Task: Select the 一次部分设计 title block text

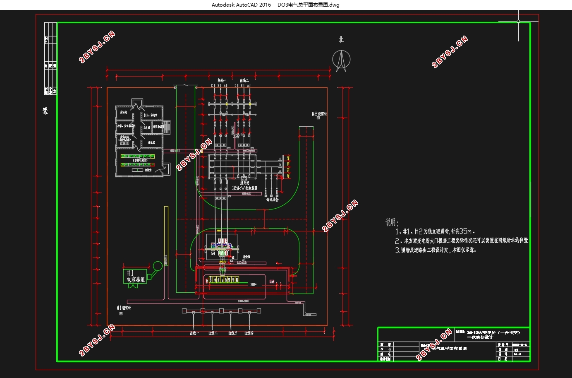Action: point(480,337)
